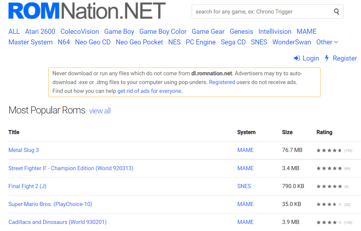Open view all popular roms
361x231 pixels.
pos(100,111)
